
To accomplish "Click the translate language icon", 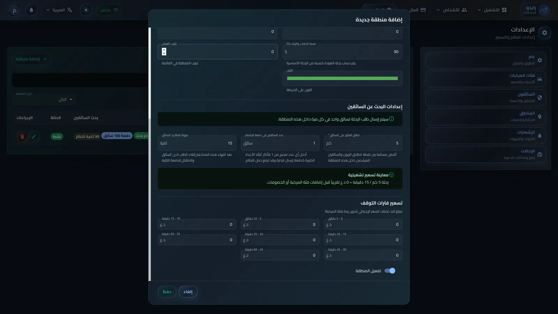I will [x=69, y=10].
